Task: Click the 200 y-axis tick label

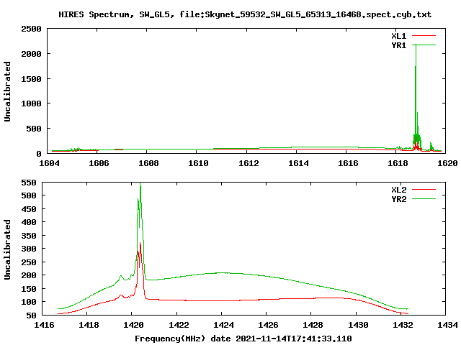Action: click(x=29, y=275)
